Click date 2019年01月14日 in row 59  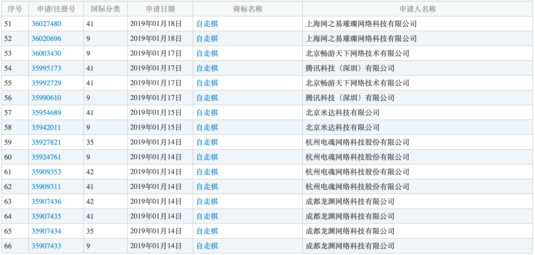tap(156, 142)
